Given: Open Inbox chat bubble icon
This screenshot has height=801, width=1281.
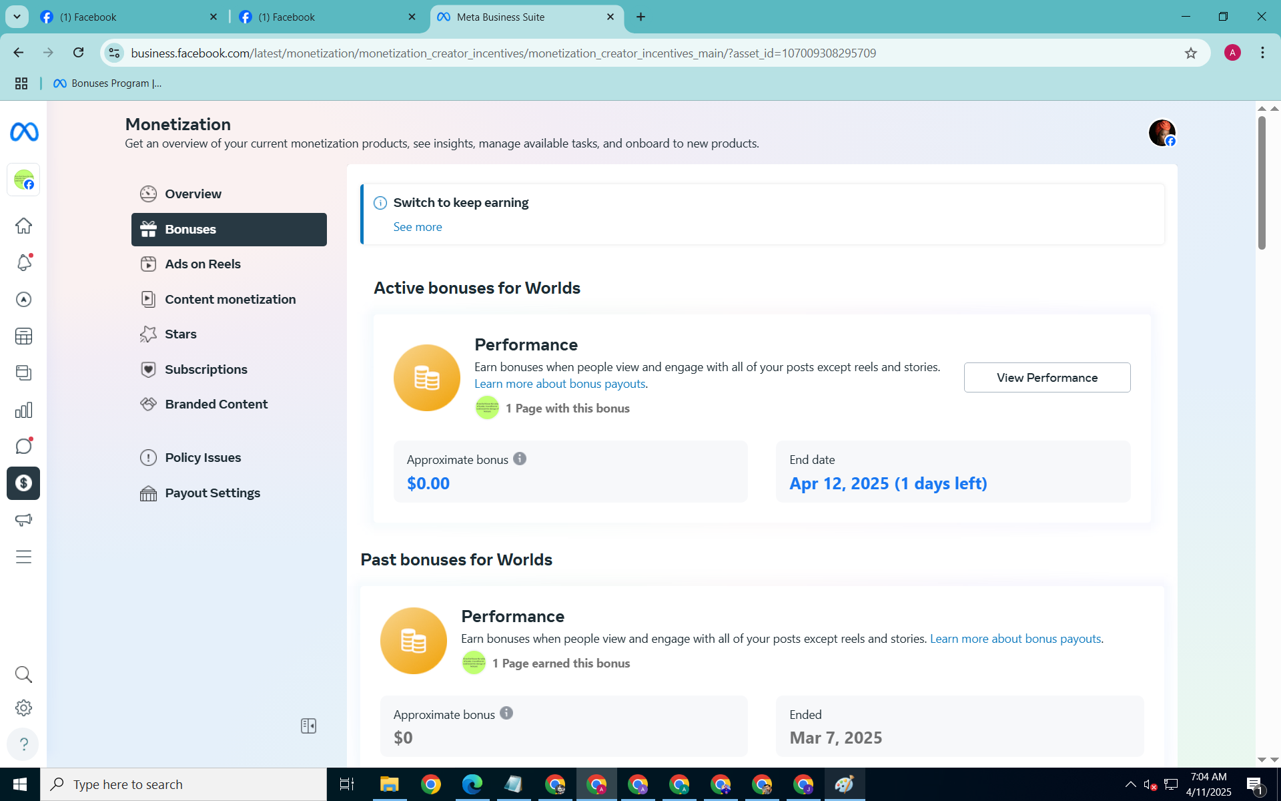Looking at the screenshot, I should 23,446.
